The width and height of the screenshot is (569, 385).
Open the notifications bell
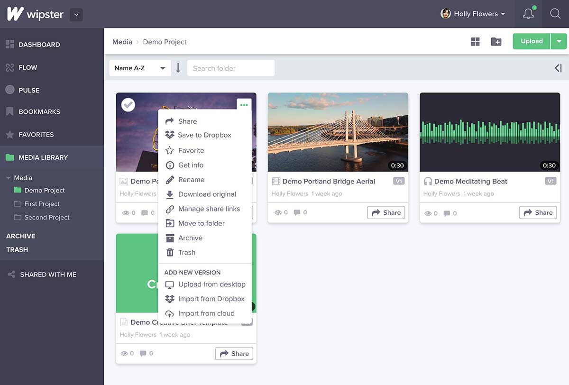528,14
